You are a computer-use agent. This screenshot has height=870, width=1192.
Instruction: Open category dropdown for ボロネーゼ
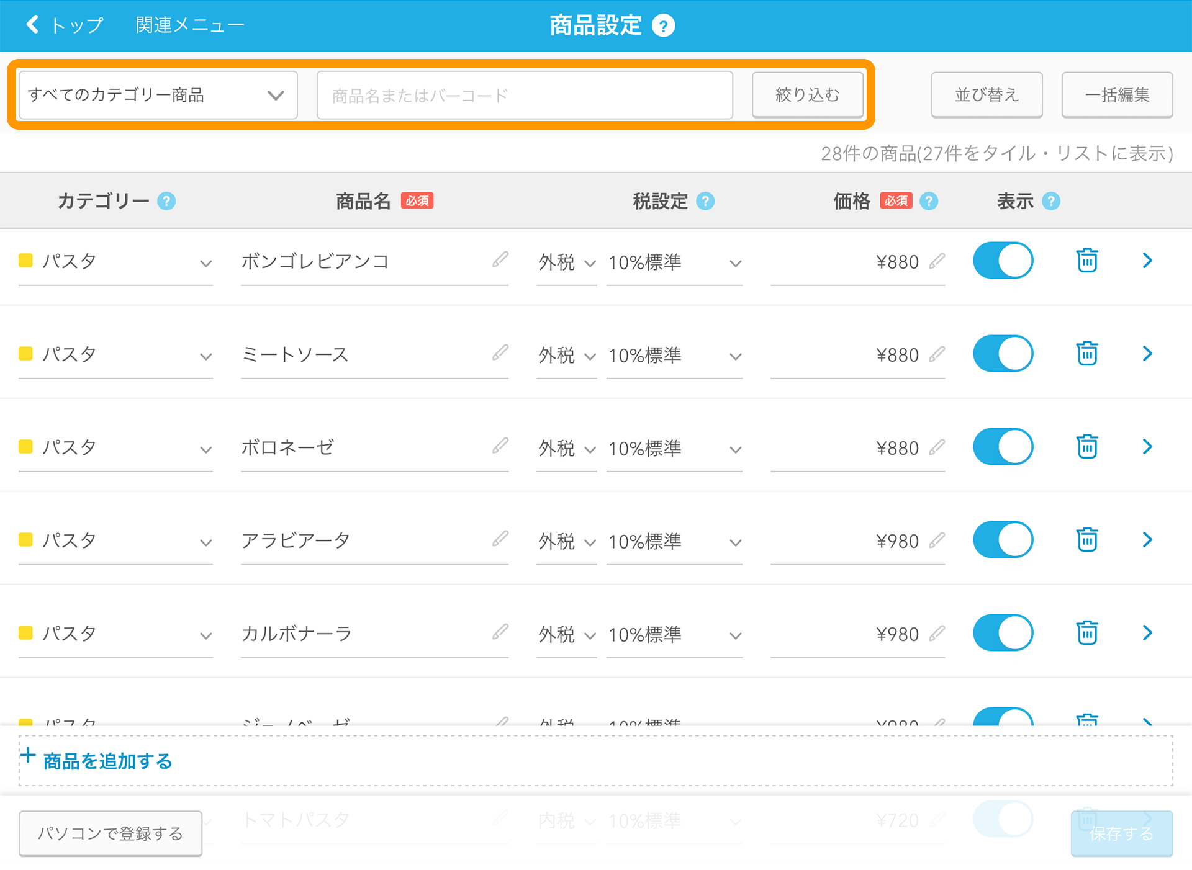(x=115, y=448)
